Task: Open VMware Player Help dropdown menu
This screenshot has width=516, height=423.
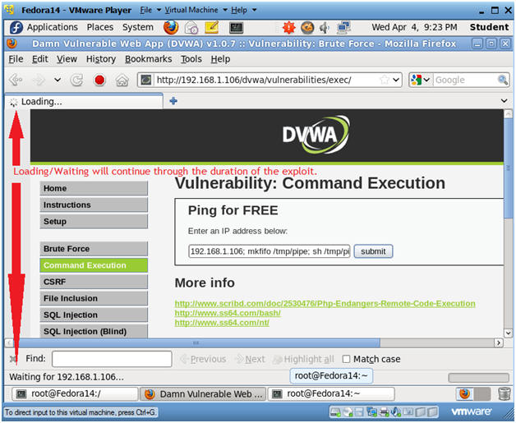Action: click(x=243, y=10)
